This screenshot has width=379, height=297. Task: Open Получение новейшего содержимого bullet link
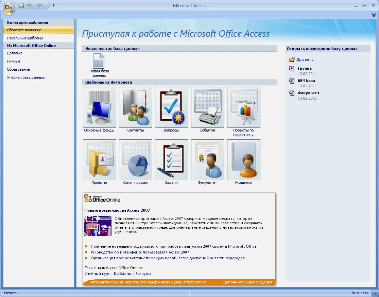(x=174, y=246)
